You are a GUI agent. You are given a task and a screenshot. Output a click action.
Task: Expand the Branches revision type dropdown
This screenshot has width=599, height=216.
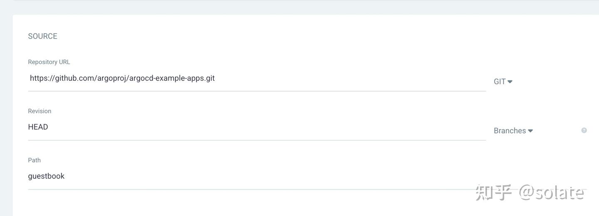(513, 131)
